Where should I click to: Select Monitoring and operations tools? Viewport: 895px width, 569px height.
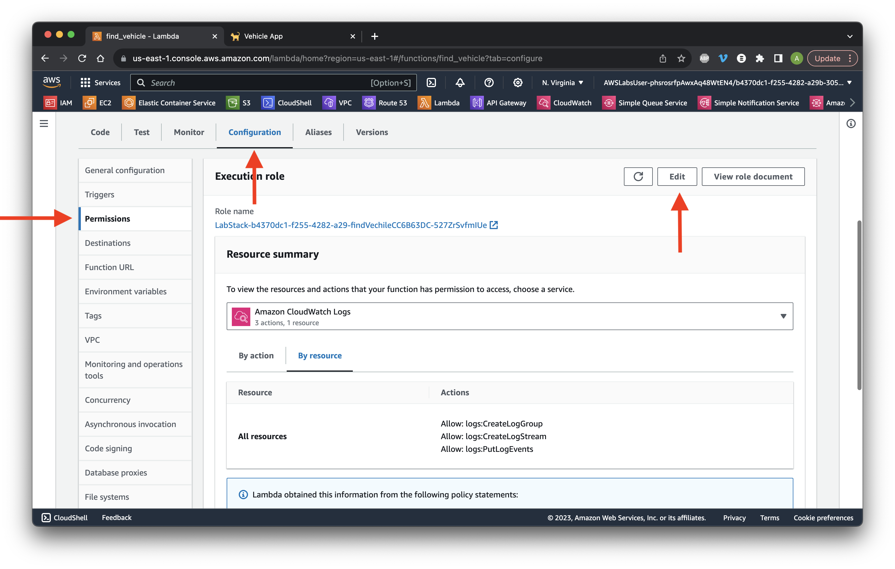pos(135,370)
